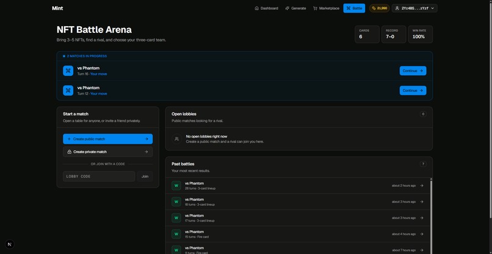Click 'Your move' on Turn 16 match
Viewport: 492px width, 254px height.
tap(98, 74)
